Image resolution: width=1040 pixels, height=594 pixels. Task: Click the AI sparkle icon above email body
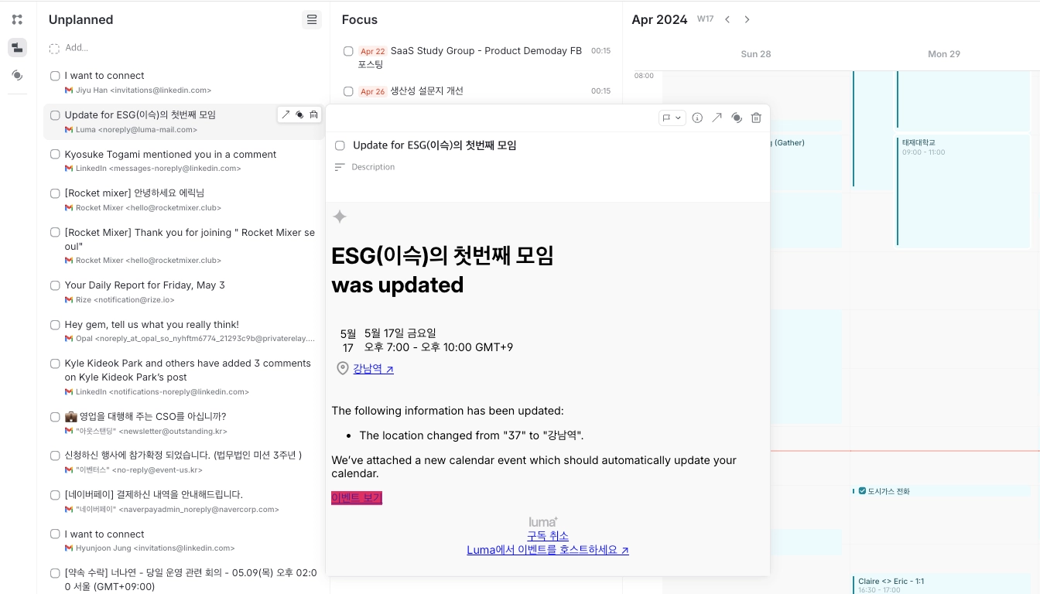(339, 217)
